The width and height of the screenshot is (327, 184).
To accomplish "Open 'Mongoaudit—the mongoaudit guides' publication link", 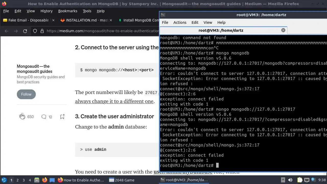I will [x=34, y=69].
